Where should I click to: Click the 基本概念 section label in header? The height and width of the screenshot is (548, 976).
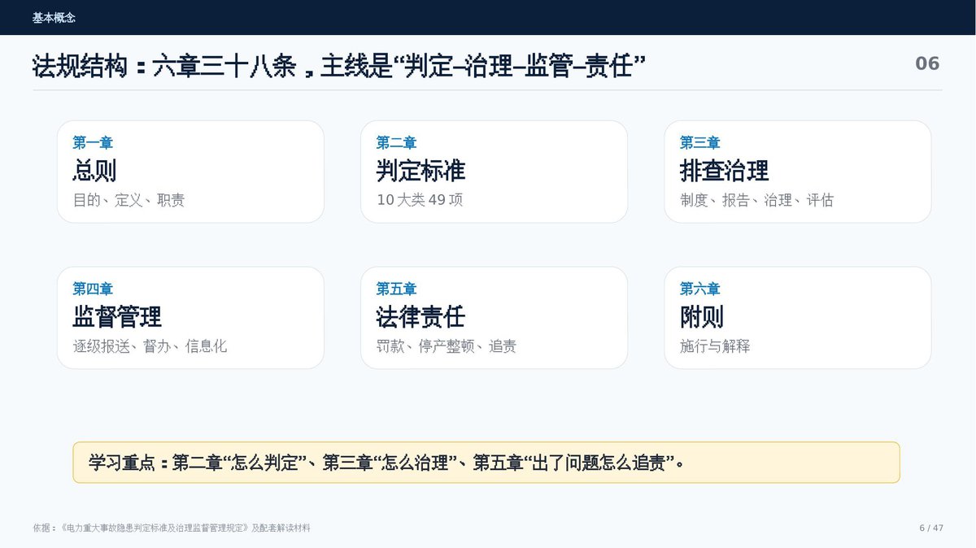tap(54, 18)
